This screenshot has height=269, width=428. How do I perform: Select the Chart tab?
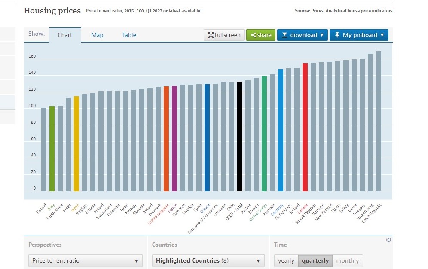[x=65, y=35]
